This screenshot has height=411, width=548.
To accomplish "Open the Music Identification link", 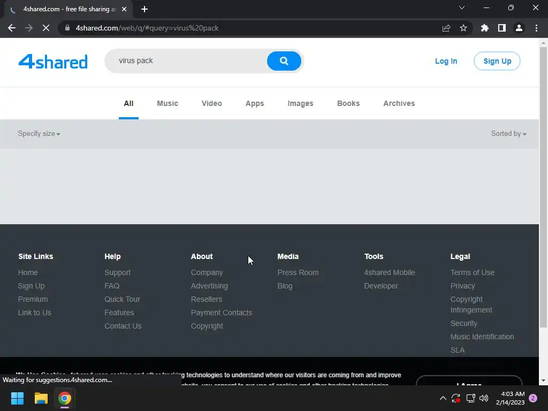I will pos(482,337).
